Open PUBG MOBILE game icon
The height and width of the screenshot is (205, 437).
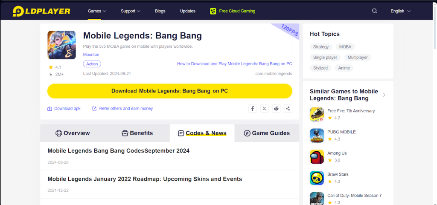click(317, 136)
